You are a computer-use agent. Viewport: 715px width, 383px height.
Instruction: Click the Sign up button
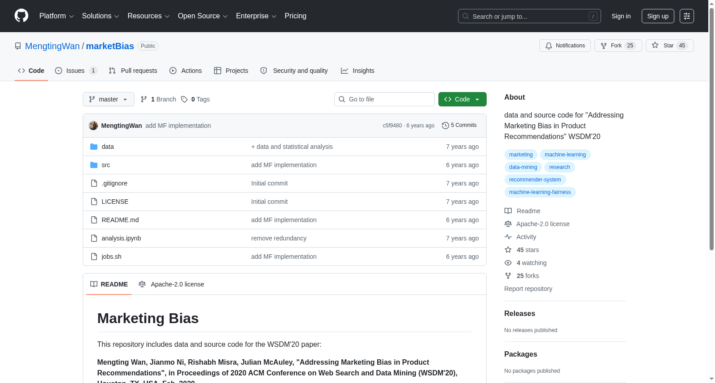(658, 16)
